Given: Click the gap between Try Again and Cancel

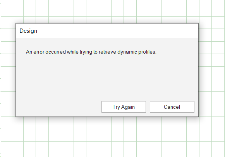Looking at the screenshot, I should 148,107.
